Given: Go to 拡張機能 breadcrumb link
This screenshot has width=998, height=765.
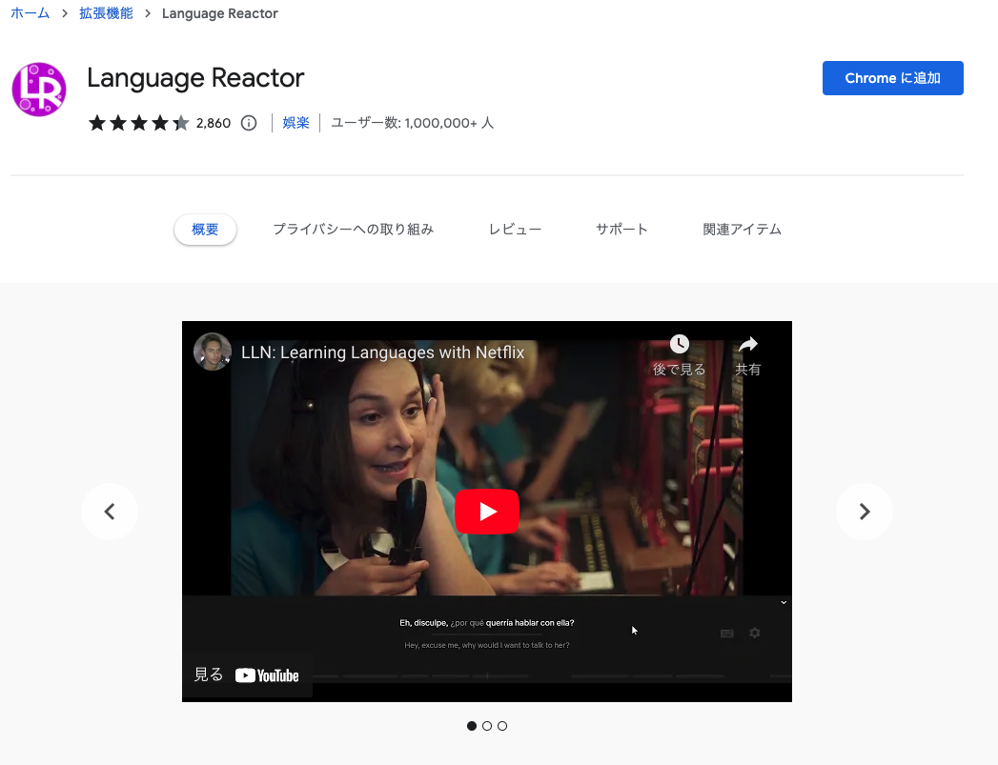Looking at the screenshot, I should point(107,13).
